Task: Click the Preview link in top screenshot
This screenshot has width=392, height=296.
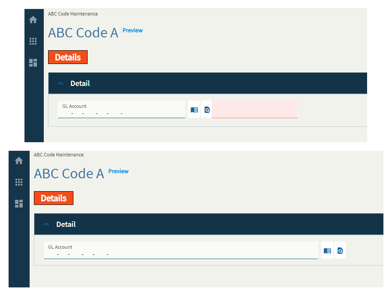Action: click(133, 30)
